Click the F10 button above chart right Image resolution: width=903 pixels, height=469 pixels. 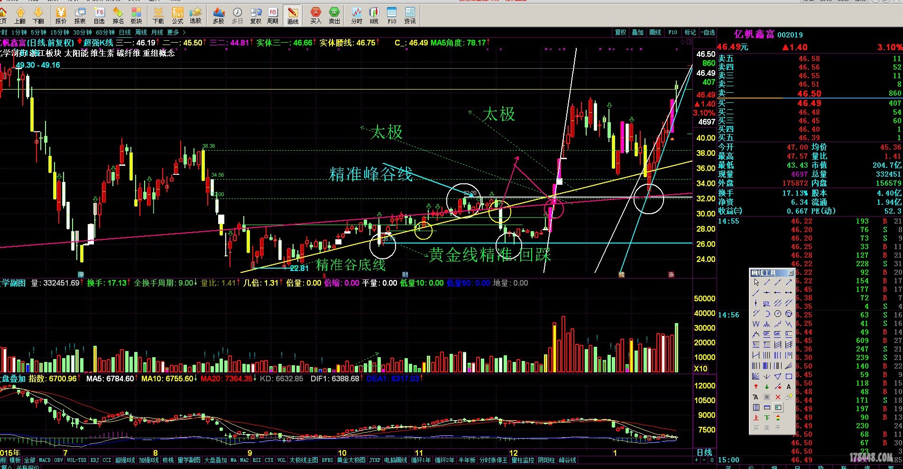point(673,33)
